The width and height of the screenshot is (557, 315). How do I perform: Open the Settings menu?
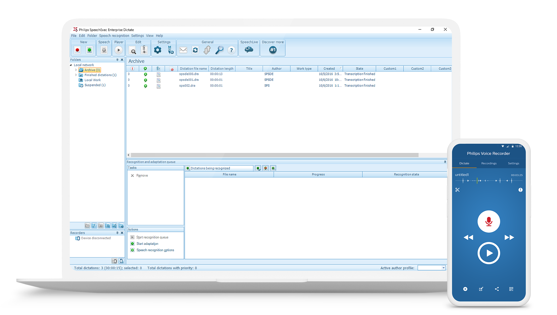coord(137,36)
